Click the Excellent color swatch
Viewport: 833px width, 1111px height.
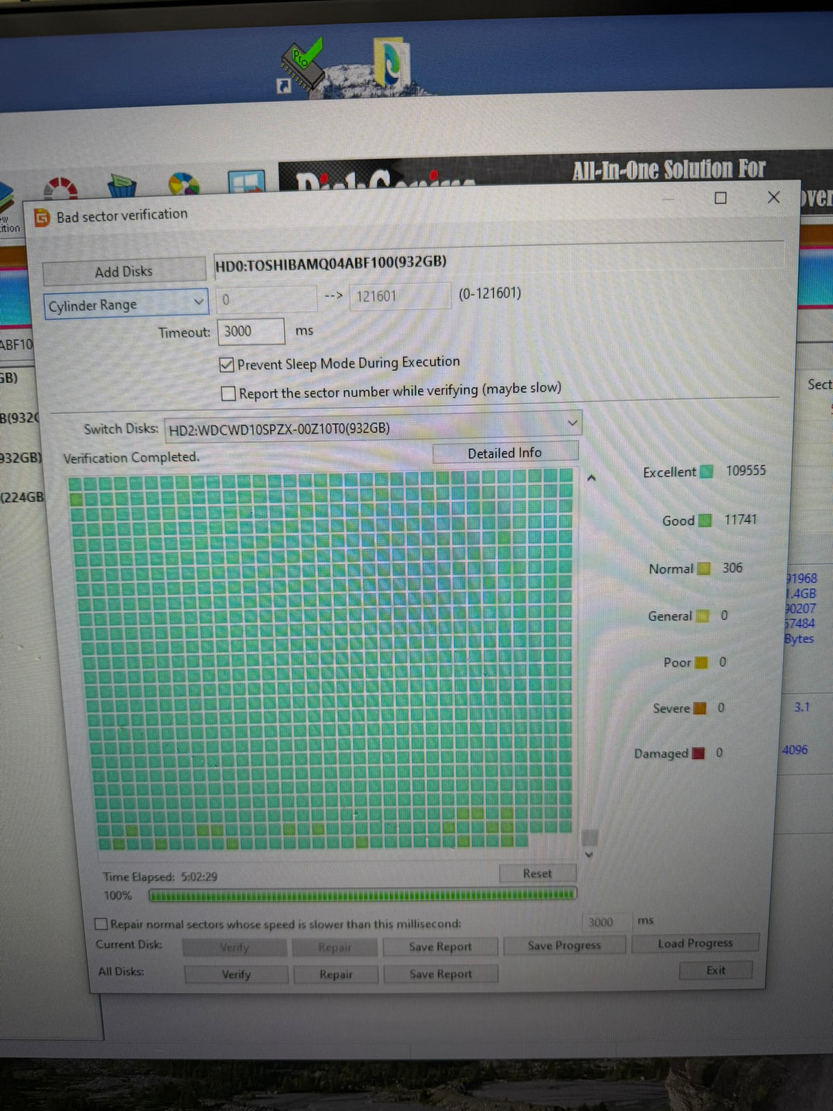coord(707,472)
